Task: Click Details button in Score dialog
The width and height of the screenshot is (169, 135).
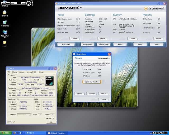Action: (x=80, y=94)
